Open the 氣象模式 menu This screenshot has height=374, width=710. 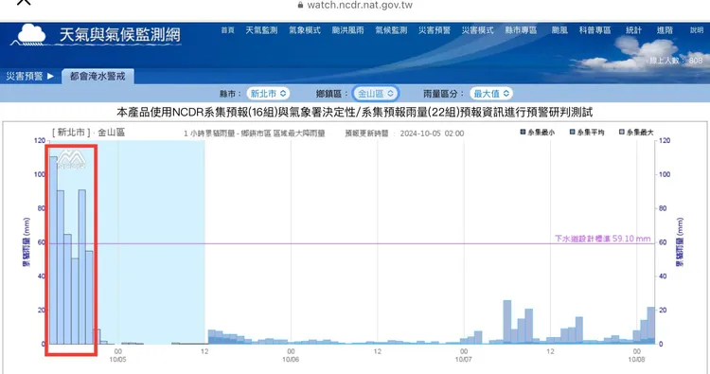click(305, 30)
